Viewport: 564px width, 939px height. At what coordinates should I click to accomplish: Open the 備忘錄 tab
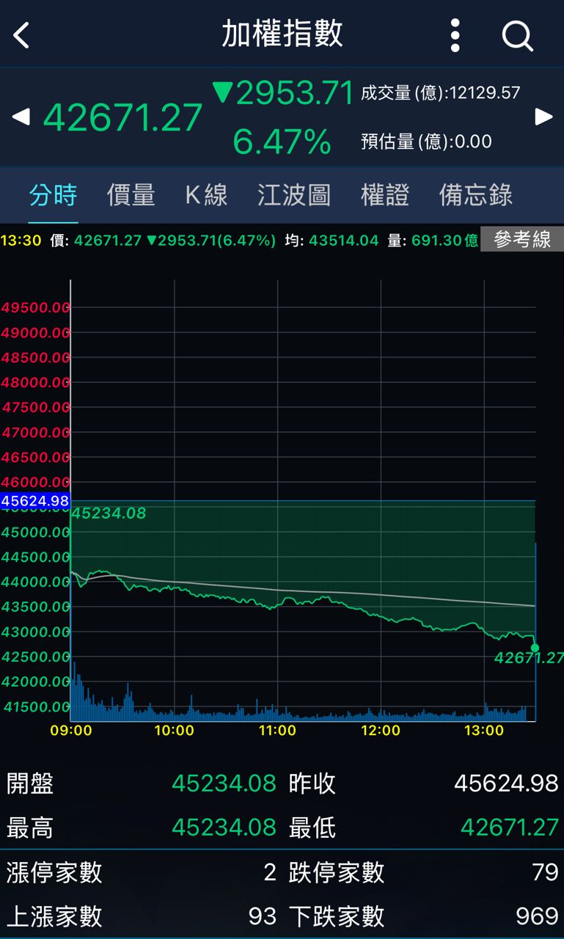[476, 195]
